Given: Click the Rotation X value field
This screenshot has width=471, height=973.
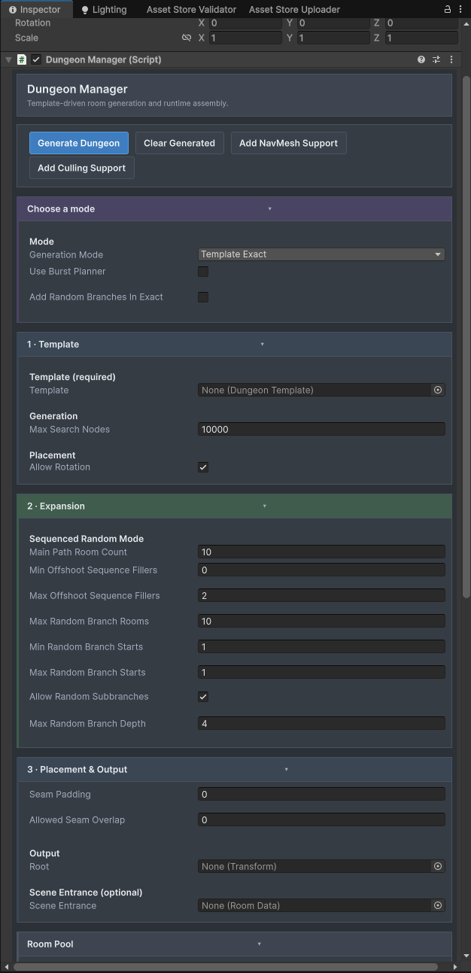Looking at the screenshot, I should coord(245,23).
